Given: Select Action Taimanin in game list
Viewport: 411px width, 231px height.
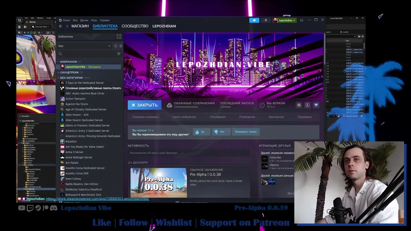Looking at the screenshot, I should pos(75,99).
